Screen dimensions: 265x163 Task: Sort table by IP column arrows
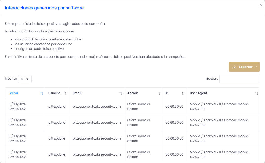(x=183, y=93)
